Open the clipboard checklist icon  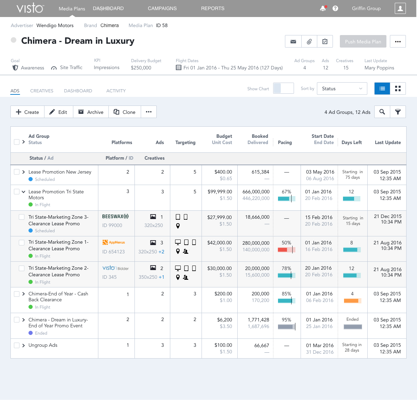click(x=325, y=42)
